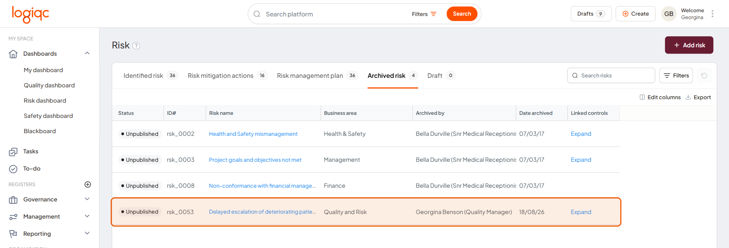The height and width of the screenshot is (248, 729).
Task: Sort by Business area column header
Action: coord(366,113)
